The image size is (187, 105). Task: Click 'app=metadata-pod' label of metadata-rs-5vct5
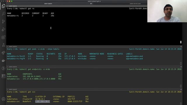pos(134,56)
